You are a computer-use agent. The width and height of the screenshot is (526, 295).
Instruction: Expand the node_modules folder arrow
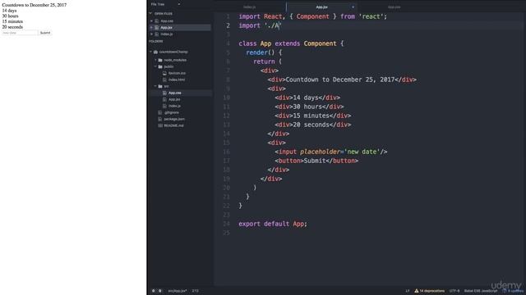[x=155, y=60]
